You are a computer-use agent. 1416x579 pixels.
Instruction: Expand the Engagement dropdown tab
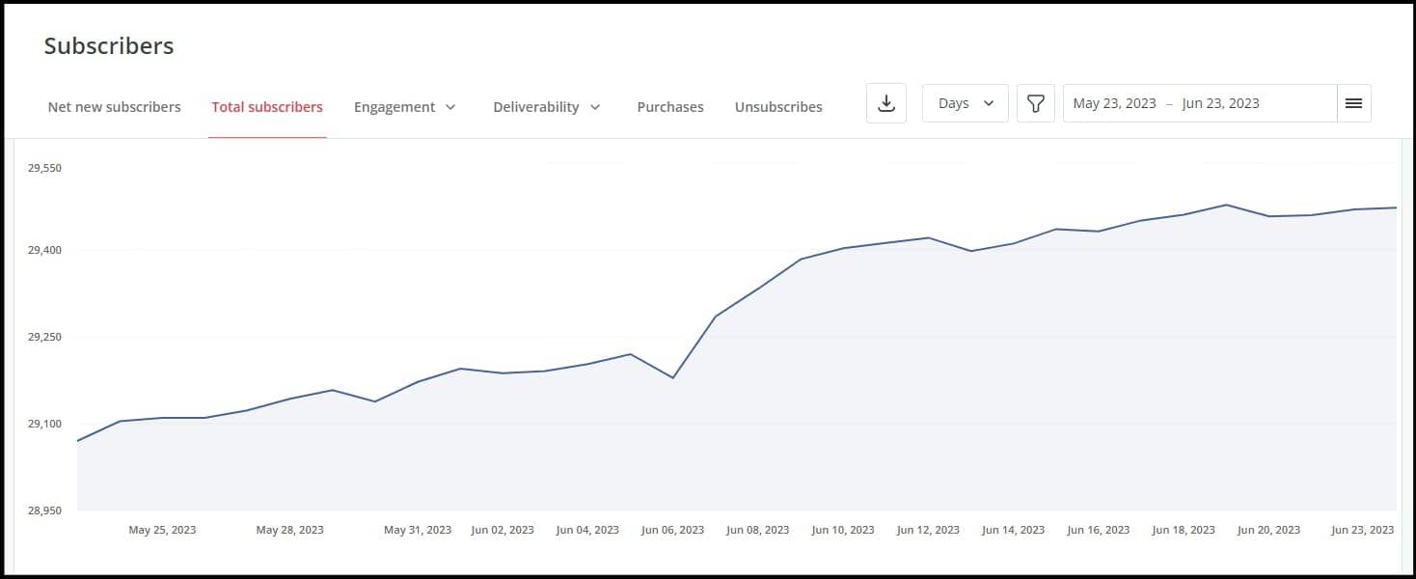tap(404, 107)
